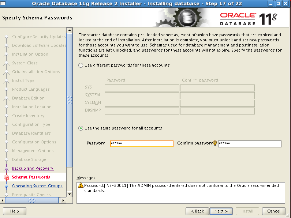Viewport: 291px width, 218px height.
Task: Click the password hint question-mark icon
Action: pos(215,143)
